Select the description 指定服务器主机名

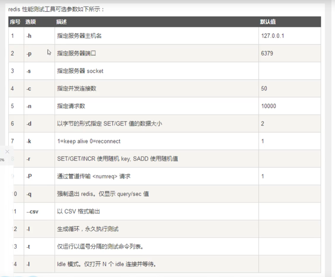(x=79, y=36)
